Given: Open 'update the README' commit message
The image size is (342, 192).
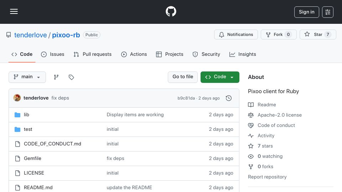Looking at the screenshot, I should [129, 188].
